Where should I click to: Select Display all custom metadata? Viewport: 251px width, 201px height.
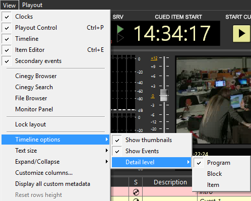click(x=55, y=184)
